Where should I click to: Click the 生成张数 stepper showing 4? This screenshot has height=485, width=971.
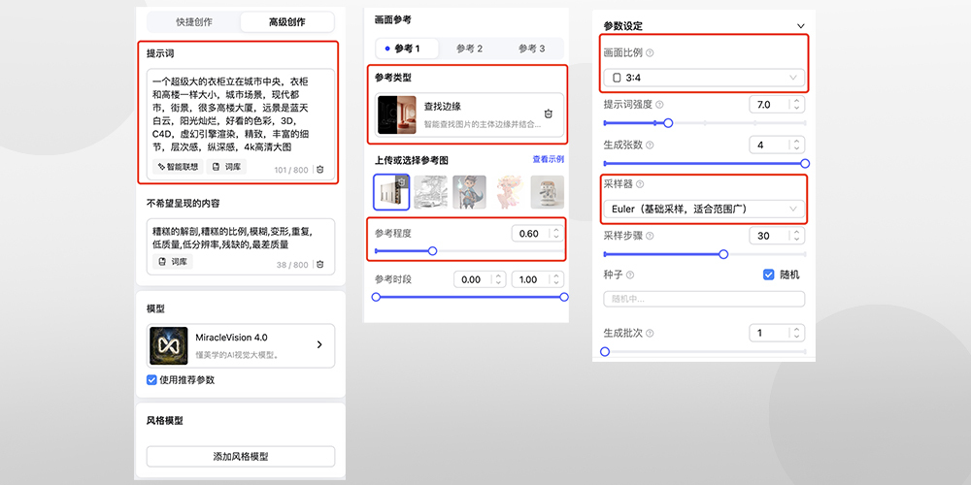(777, 145)
